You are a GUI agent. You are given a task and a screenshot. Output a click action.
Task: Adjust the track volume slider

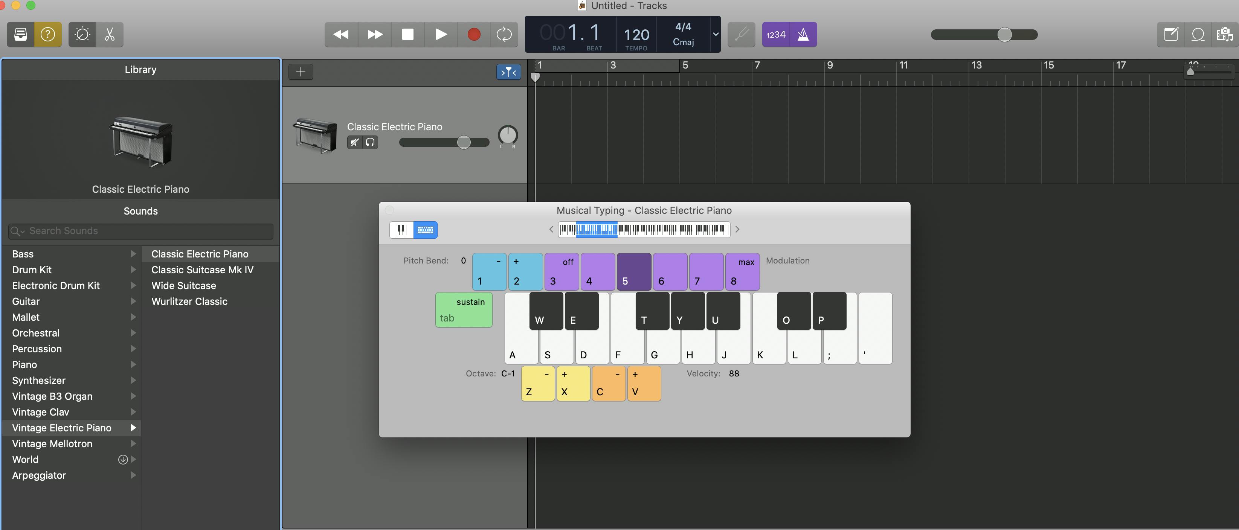point(463,142)
